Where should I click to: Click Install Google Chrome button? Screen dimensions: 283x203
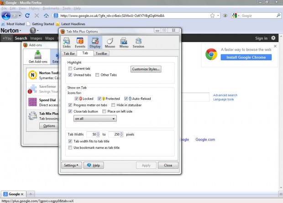click(x=246, y=57)
